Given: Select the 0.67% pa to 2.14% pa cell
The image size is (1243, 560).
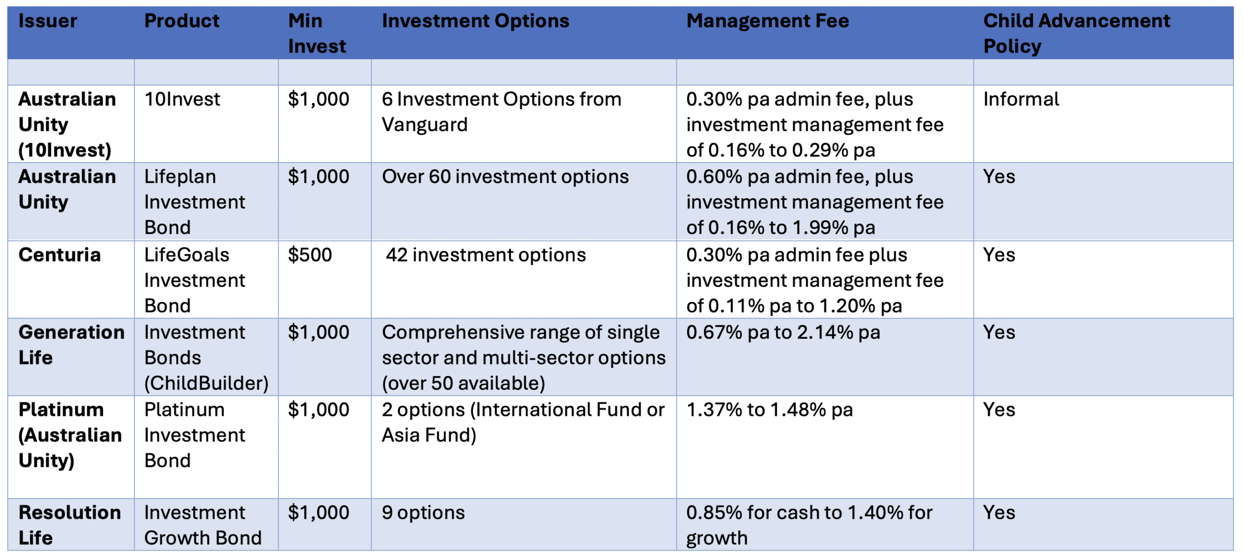Looking at the screenshot, I should click(783, 333).
